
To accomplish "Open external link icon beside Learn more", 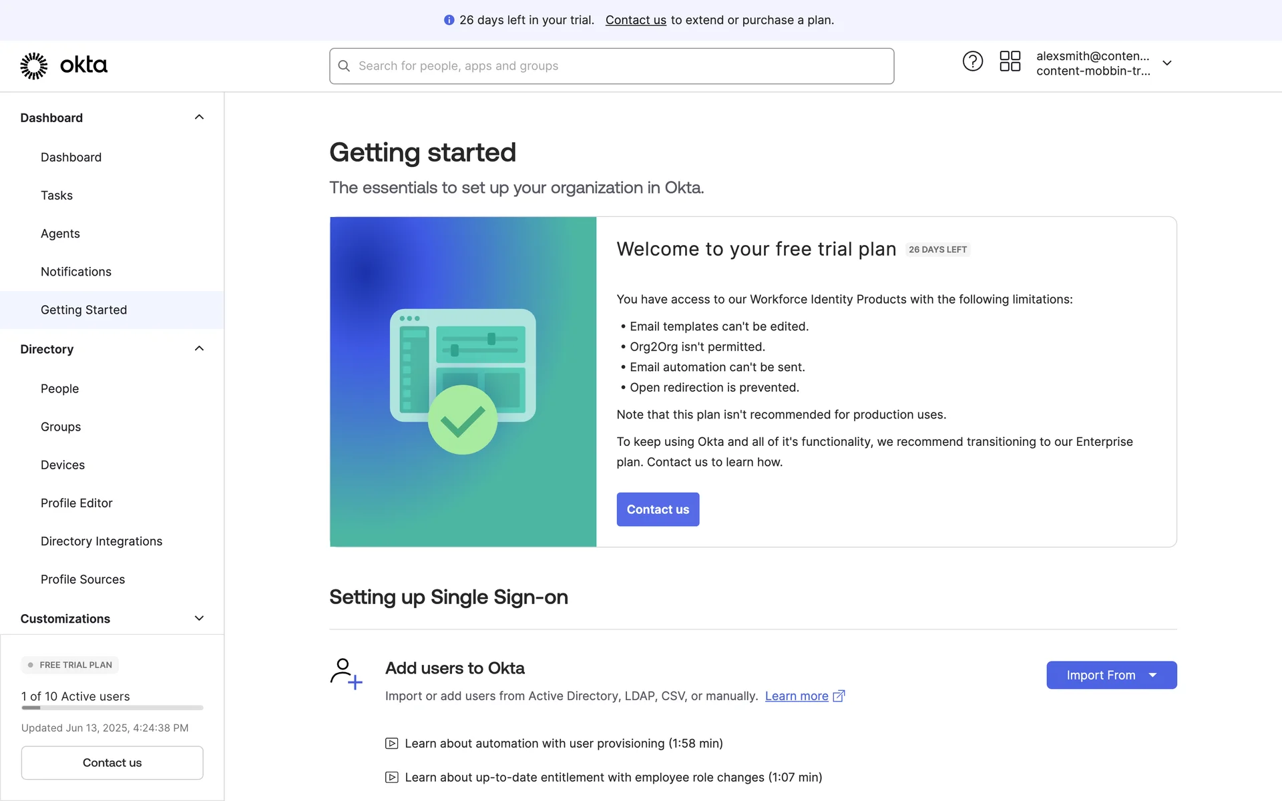I will [839, 696].
